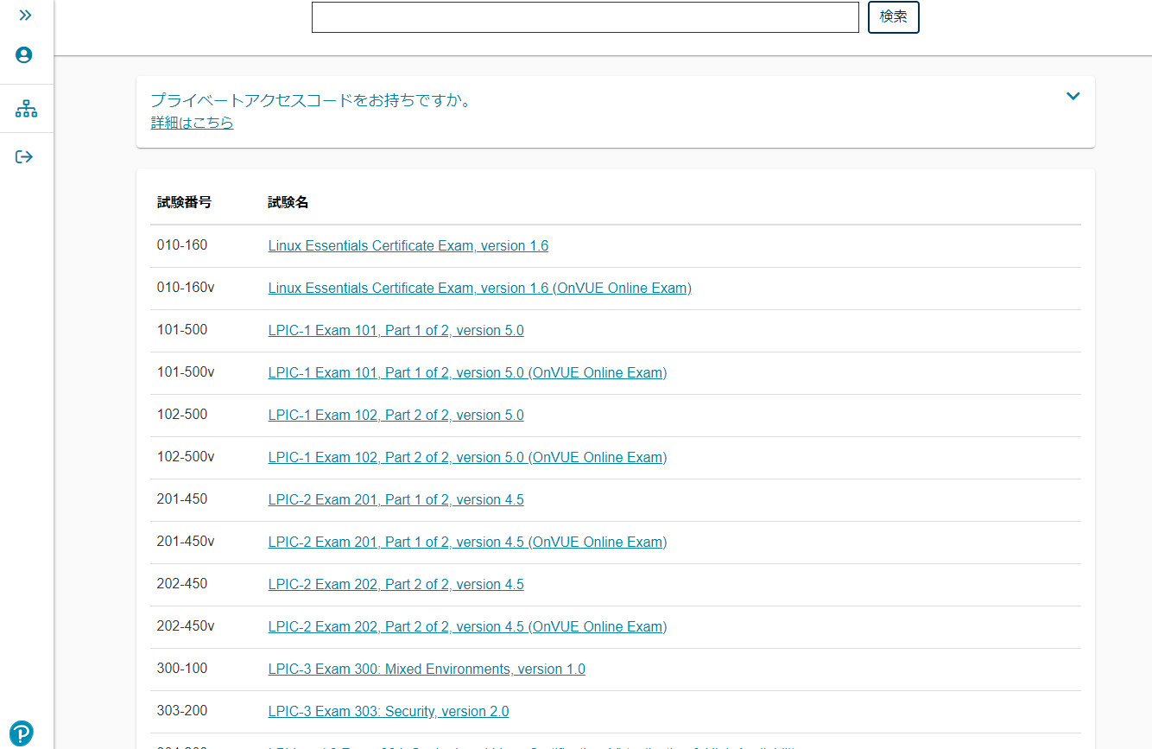Viewport: 1152px width, 749px height.
Task: Click exam number 202-450 cell
Action: click(x=182, y=584)
